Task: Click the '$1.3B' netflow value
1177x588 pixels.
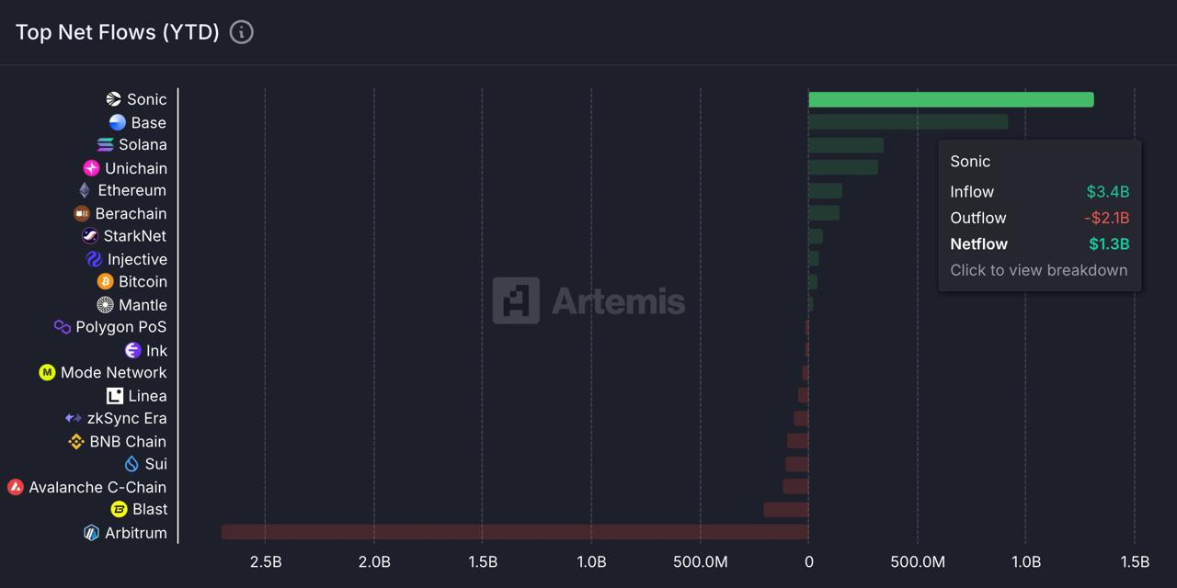Action: click(1109, 243)
